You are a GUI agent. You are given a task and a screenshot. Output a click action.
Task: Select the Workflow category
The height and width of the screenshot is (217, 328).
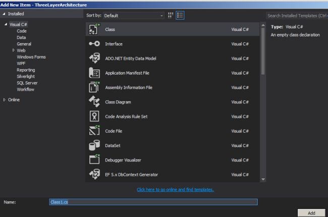(25, 89)
